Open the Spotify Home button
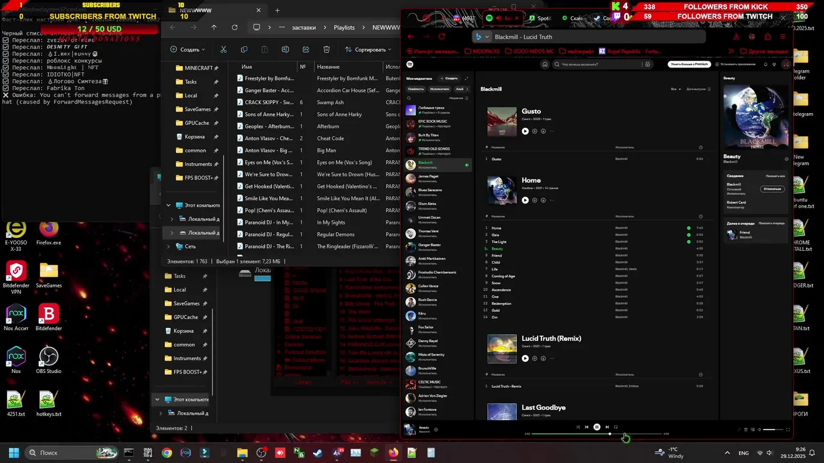 545,64
